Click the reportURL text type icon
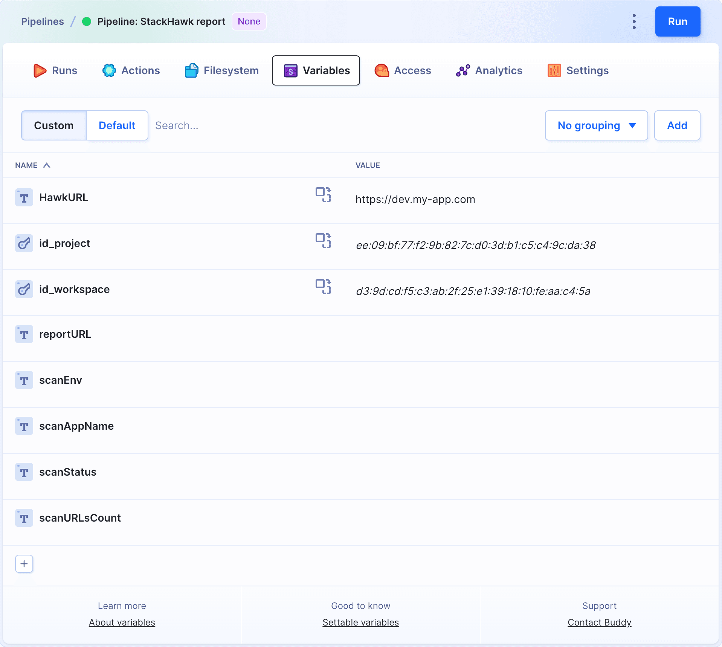The height and width of the screenshot is (647, 722). click(24, 334)
